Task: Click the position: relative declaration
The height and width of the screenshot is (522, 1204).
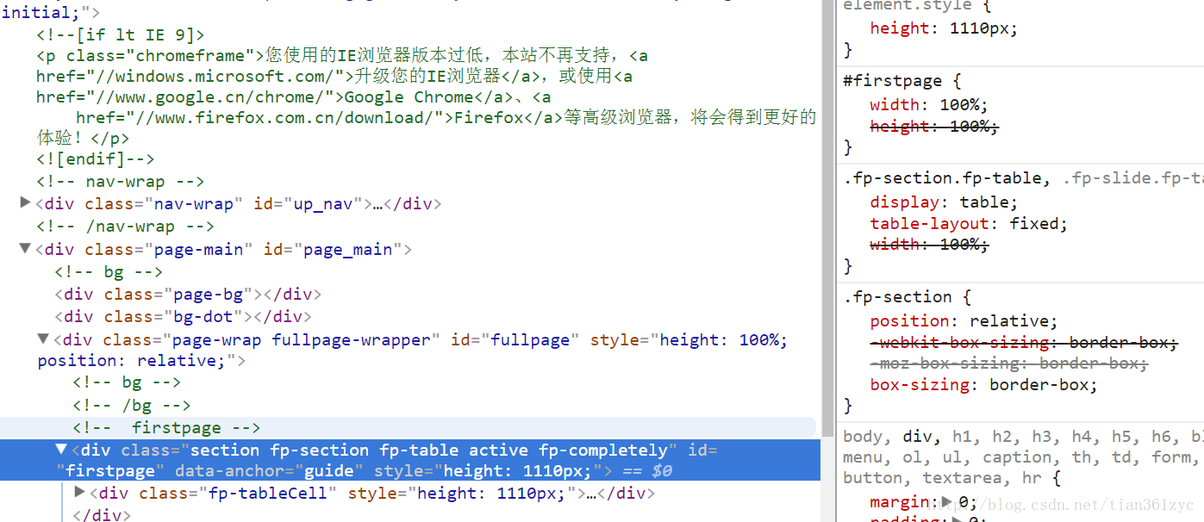Action: click(x=964, y=321)
